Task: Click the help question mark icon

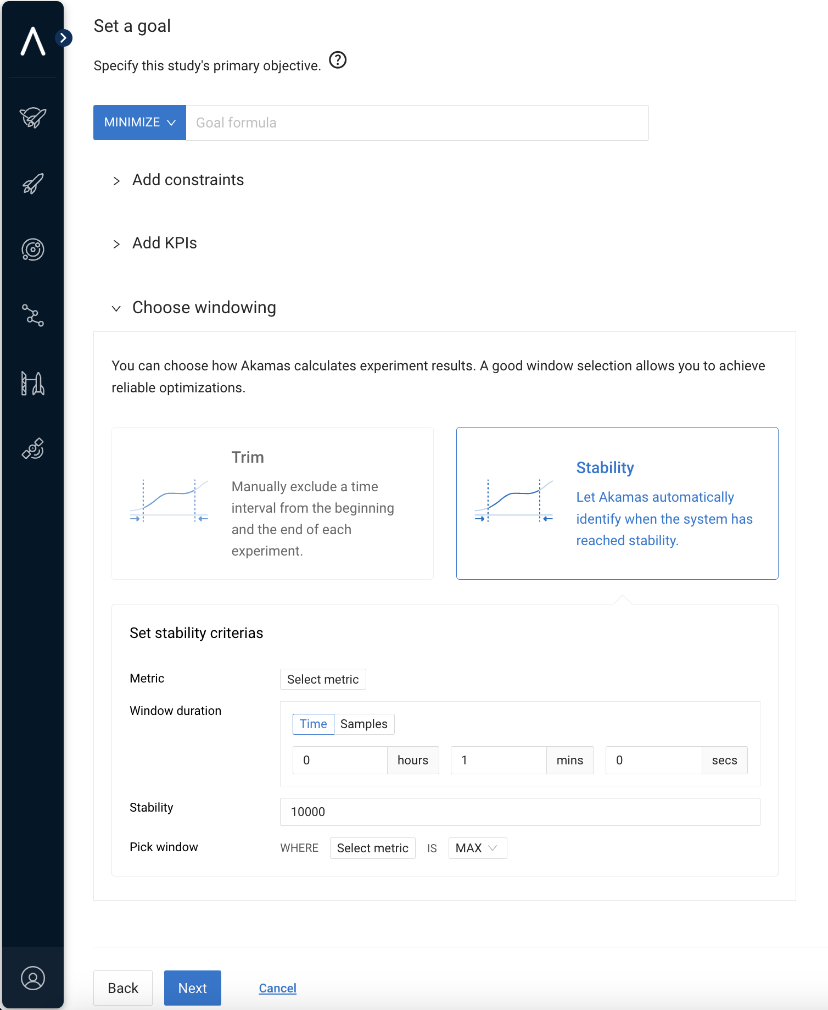Action: [338, 60]
